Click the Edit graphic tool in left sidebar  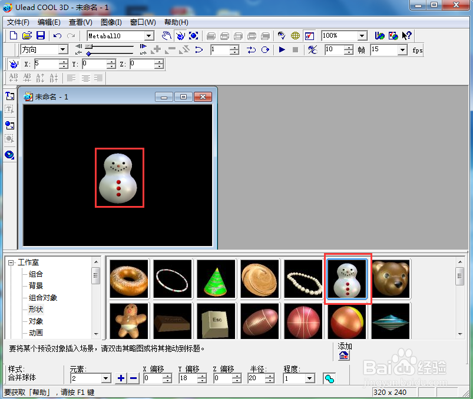pyautogui.click(x=9, y=139)
